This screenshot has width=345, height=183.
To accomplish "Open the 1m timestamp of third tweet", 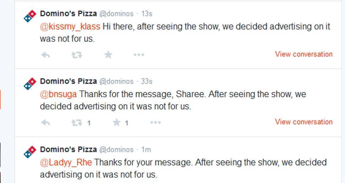I will tap(146, 150).
